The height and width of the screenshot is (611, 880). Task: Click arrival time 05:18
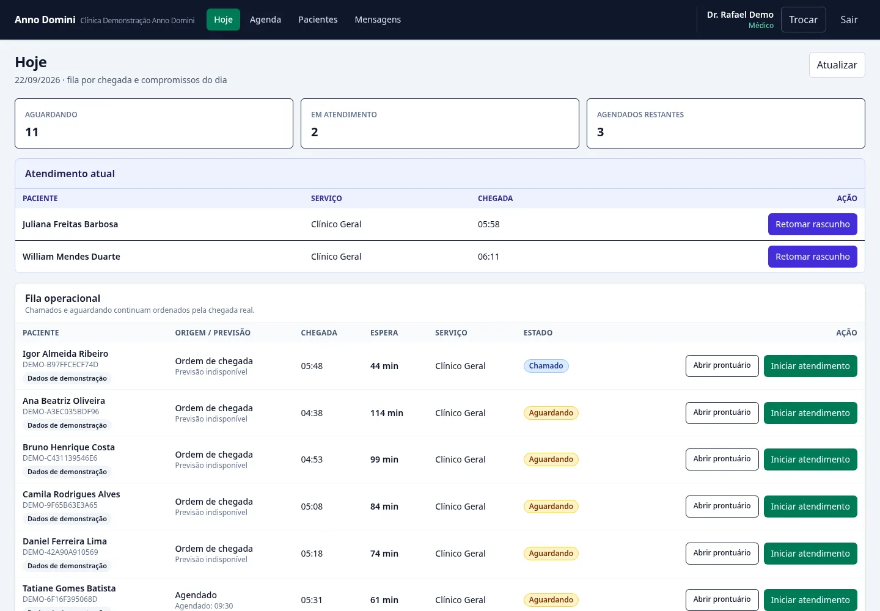click(312, 554)
